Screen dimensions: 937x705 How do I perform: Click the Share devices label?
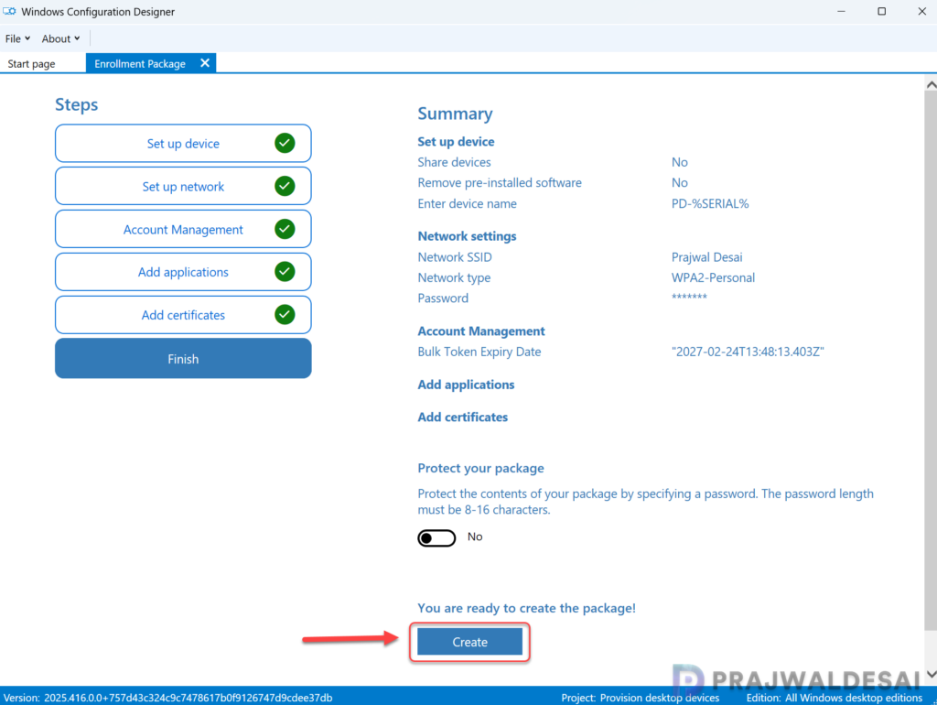tap(454, 162)
